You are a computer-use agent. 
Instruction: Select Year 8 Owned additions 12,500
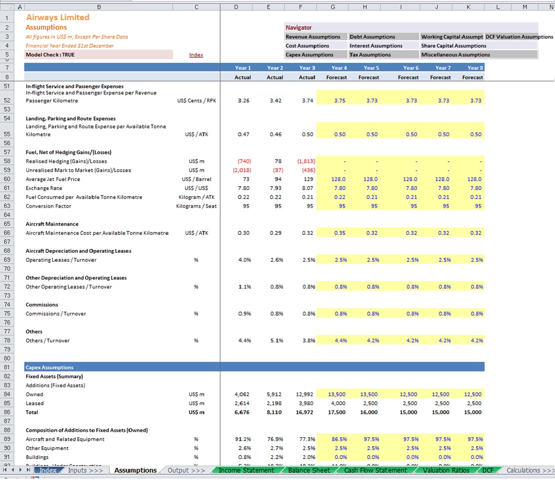[468, 394]
